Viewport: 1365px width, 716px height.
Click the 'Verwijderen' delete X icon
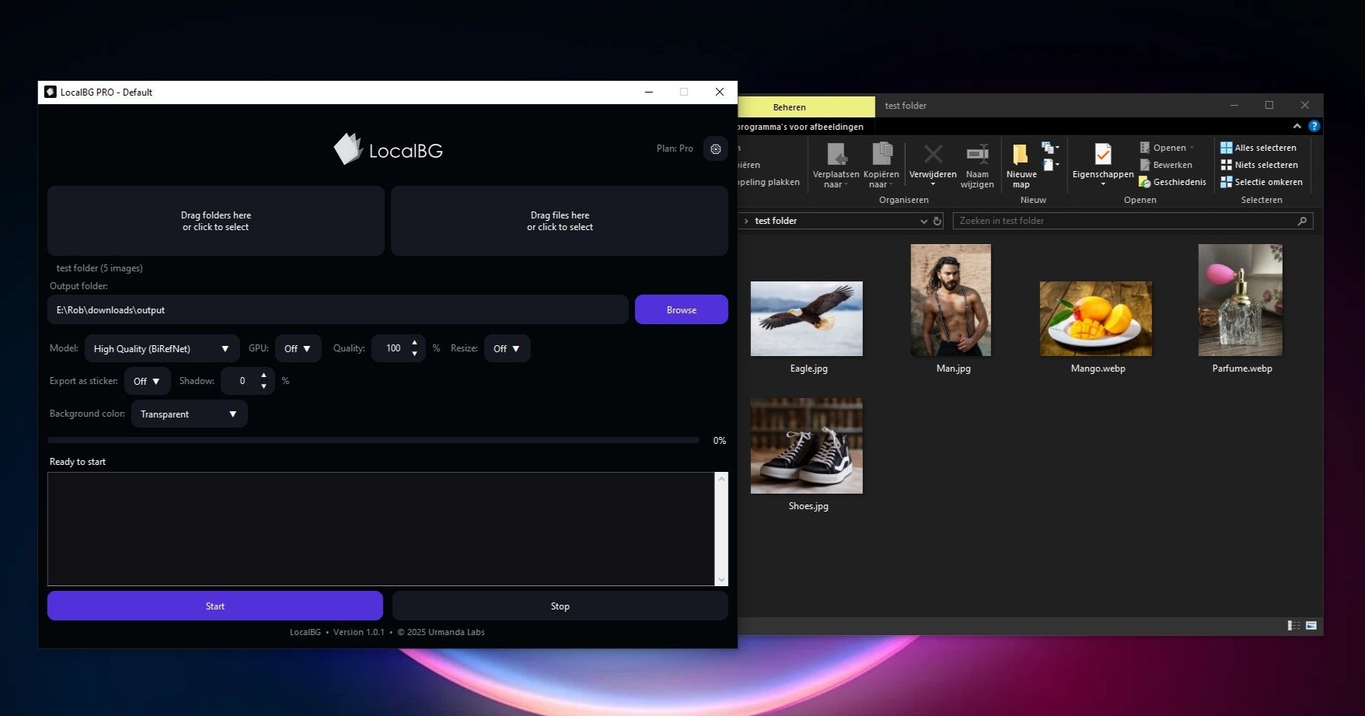point(933,154)
